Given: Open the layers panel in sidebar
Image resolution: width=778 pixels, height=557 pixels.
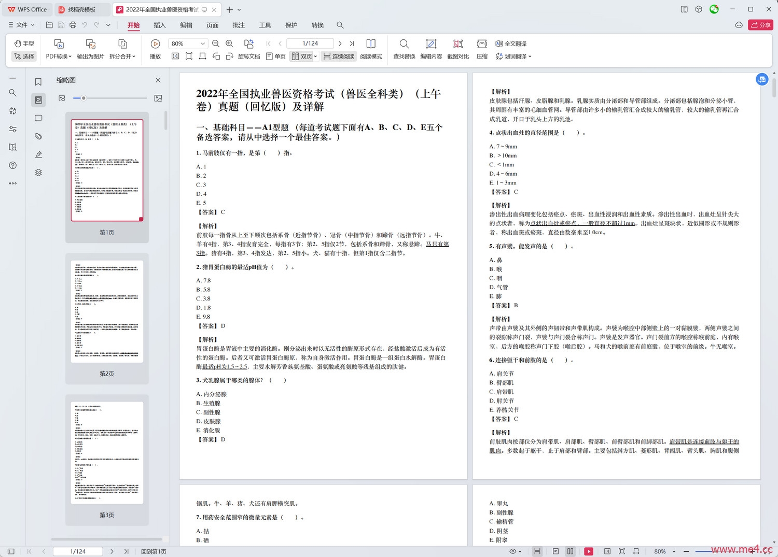Looking at the screenshot, I should tap(38, 173).
